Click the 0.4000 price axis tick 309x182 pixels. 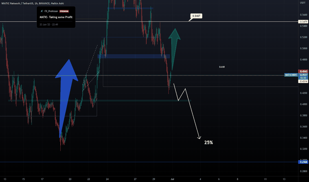point(303,104)
